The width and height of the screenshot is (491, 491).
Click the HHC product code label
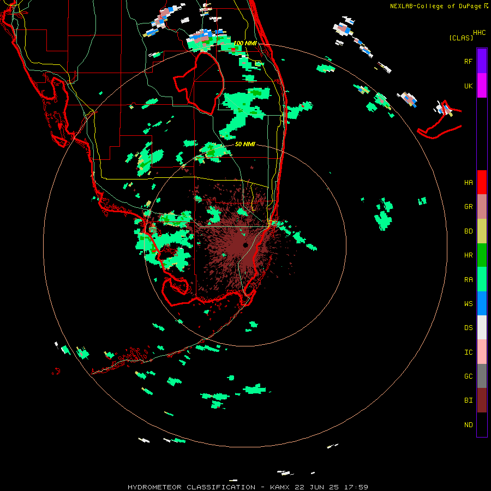click(x=479, y=33)
